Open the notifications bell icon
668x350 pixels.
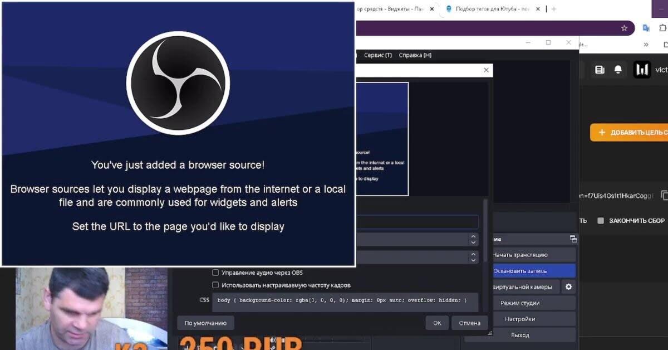pos(618,70)
